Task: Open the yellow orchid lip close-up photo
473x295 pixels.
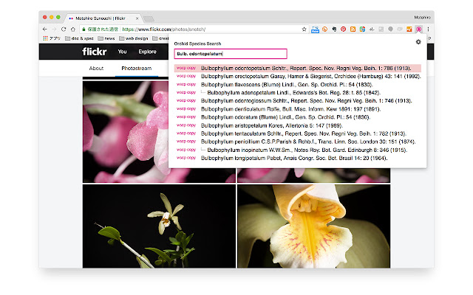Action: (x=313, y=226)
